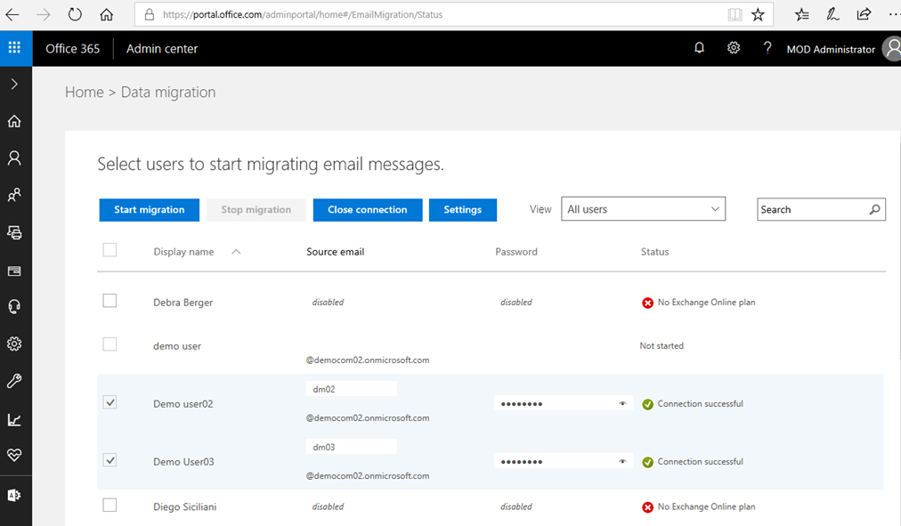
Task: Uncheck the Demo User03 checkbox
Action: click(x=110, y=460)
